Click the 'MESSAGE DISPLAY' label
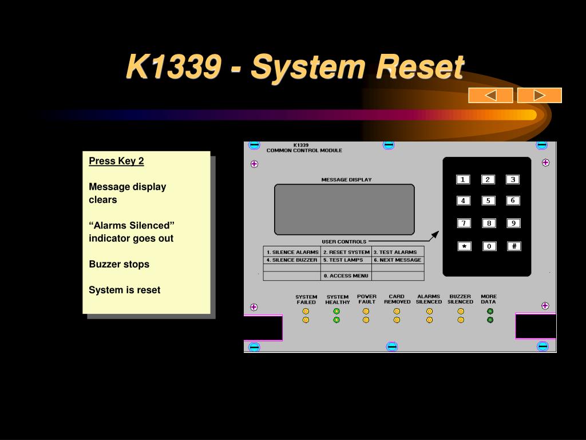This screenshot has height=440, width=586. (x=346, y=179)
